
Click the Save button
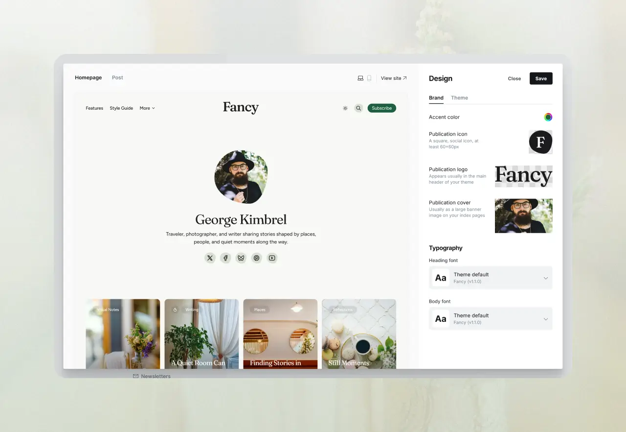click(x=541, y=78)
